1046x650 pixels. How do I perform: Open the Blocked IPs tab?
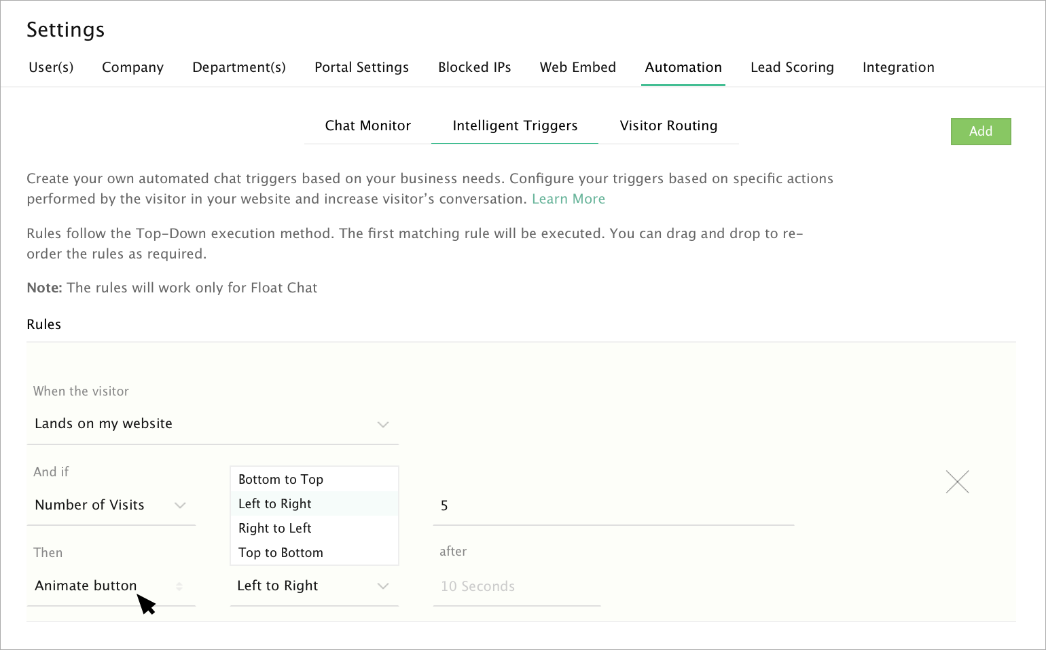click(x=474, y=67)
